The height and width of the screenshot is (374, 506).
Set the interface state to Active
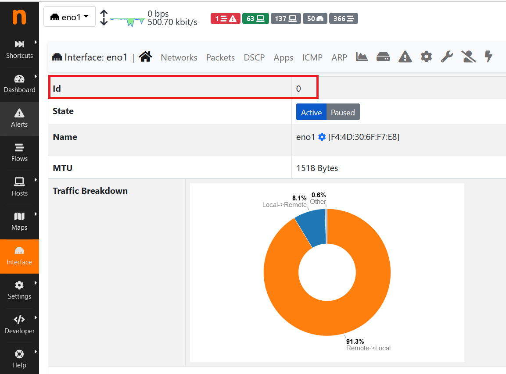[311, 112]
